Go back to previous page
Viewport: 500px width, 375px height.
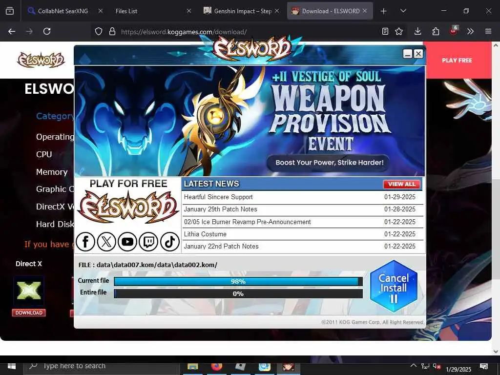(x=12, y=31)
